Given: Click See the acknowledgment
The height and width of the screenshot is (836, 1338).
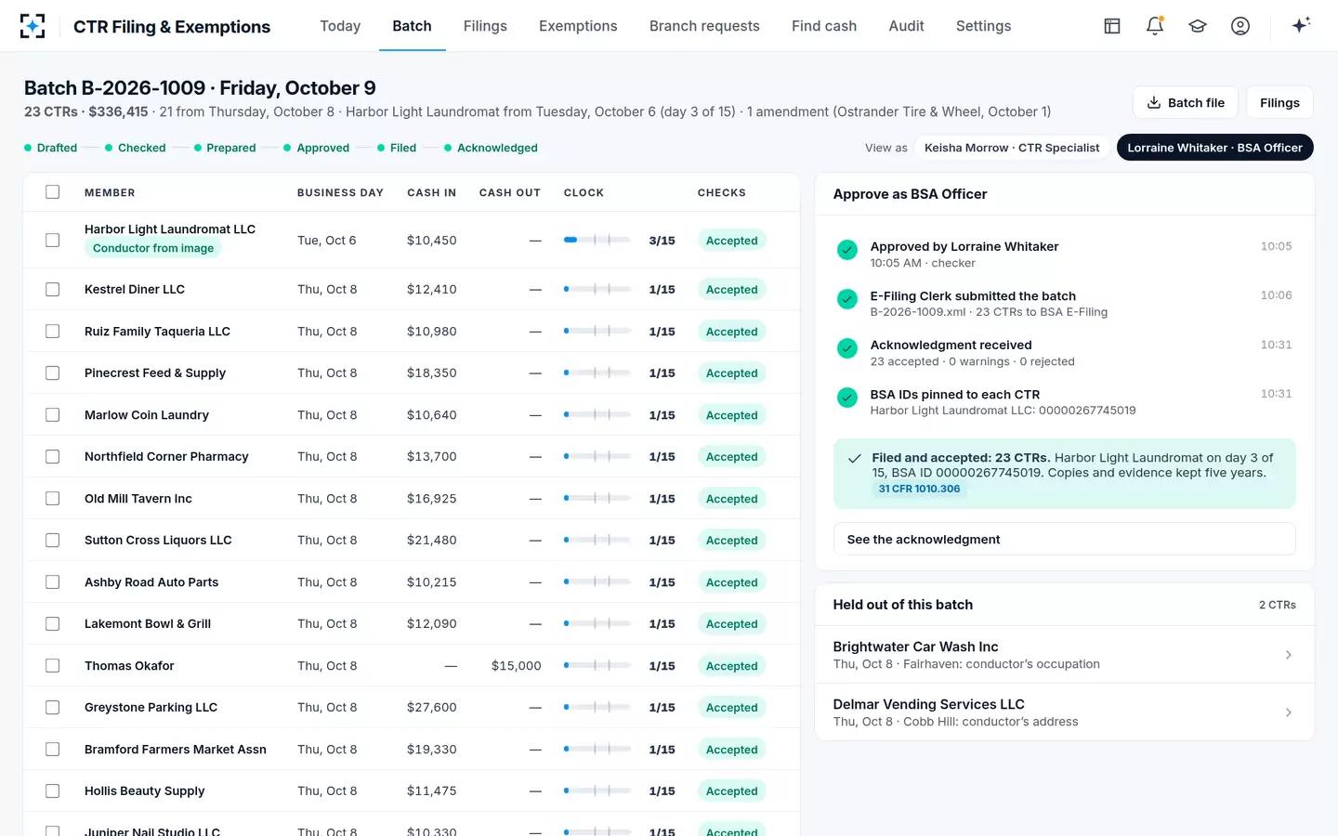Looking at the screenshot, I should coord(1064,540).
